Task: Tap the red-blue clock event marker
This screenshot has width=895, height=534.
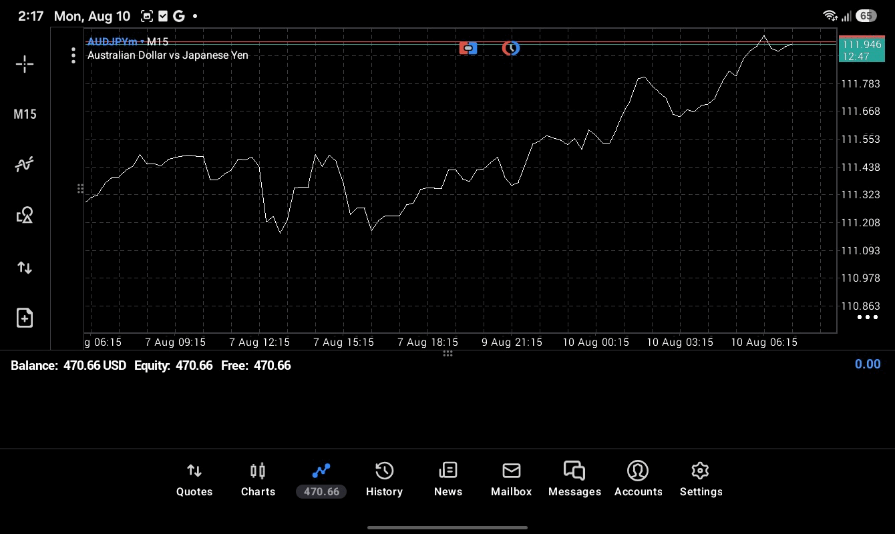Action: (511, 48)
